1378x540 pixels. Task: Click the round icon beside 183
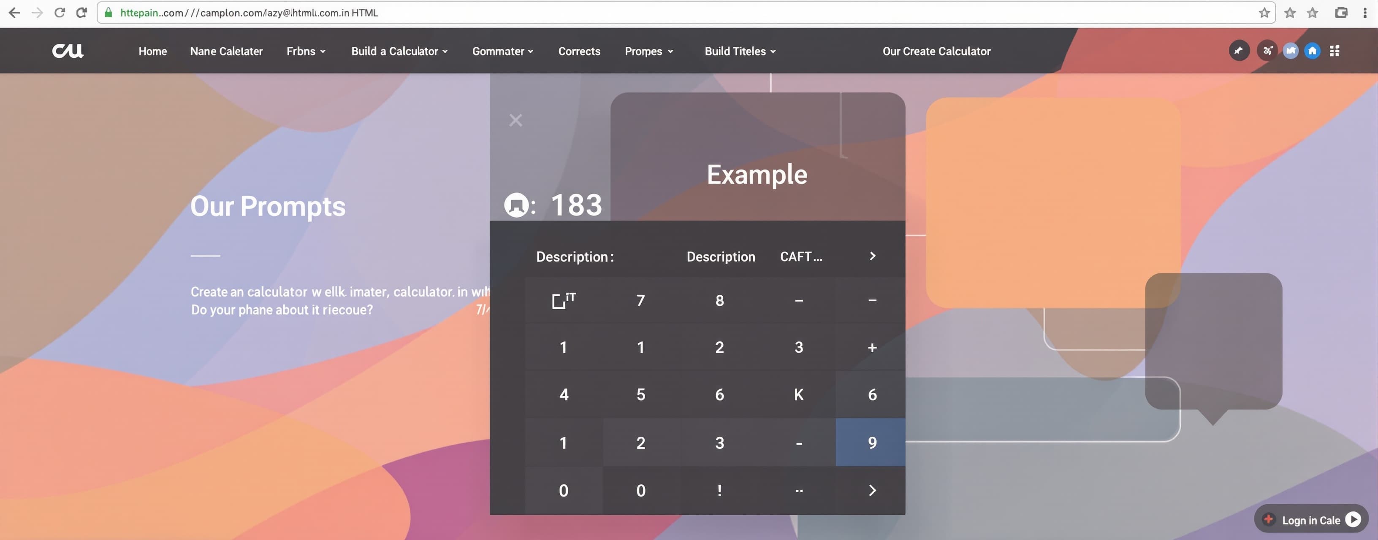517,205
